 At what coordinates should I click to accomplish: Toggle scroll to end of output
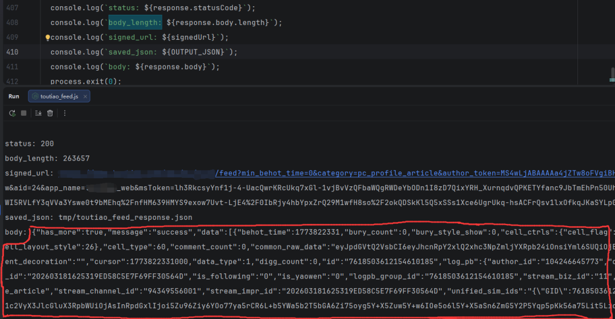coord(38,113)
